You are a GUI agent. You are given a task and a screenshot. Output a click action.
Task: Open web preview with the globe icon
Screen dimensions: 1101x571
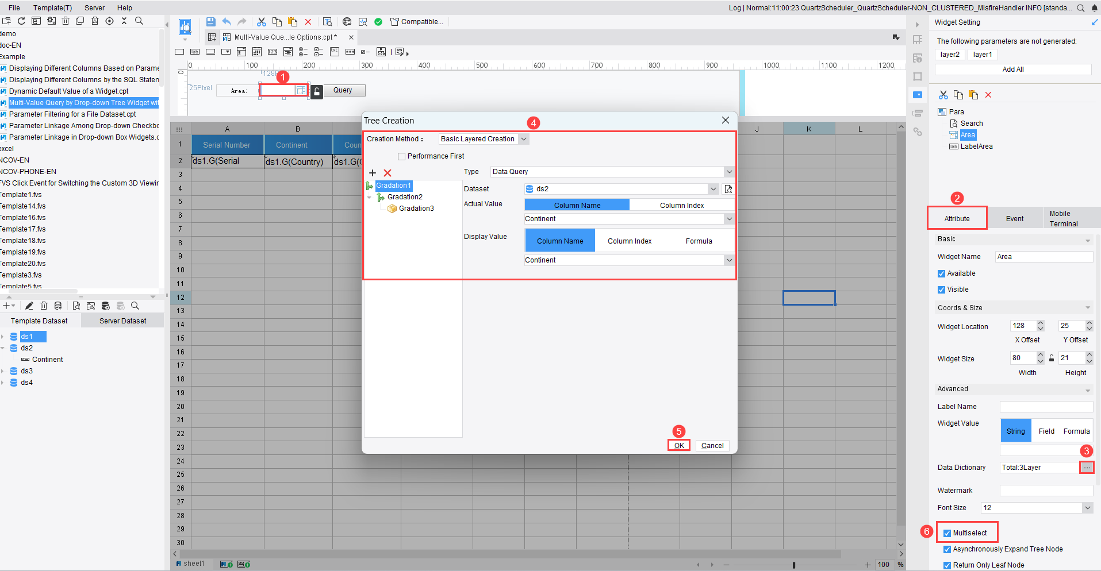tap(347, 21)
